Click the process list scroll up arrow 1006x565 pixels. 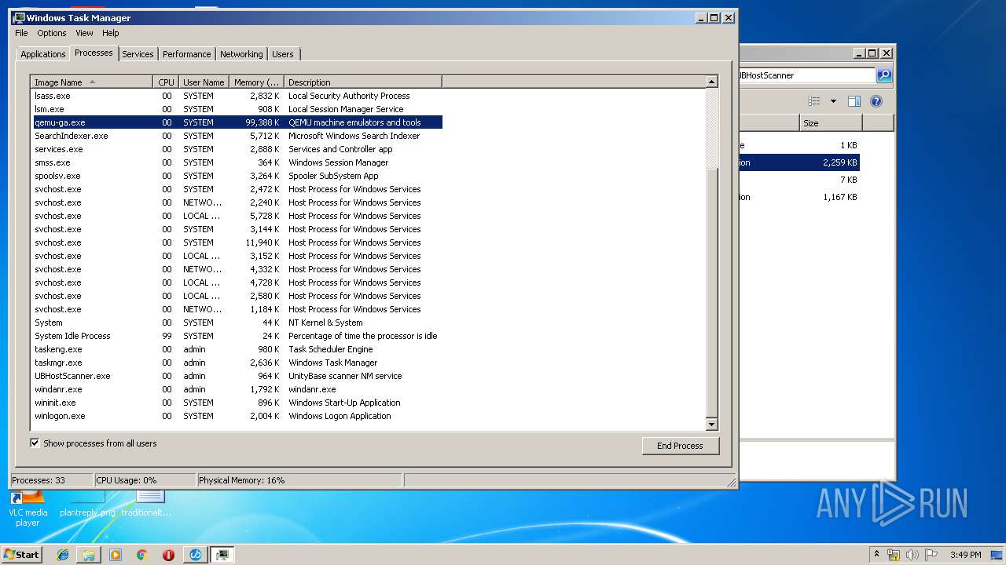tap(712, 82)
